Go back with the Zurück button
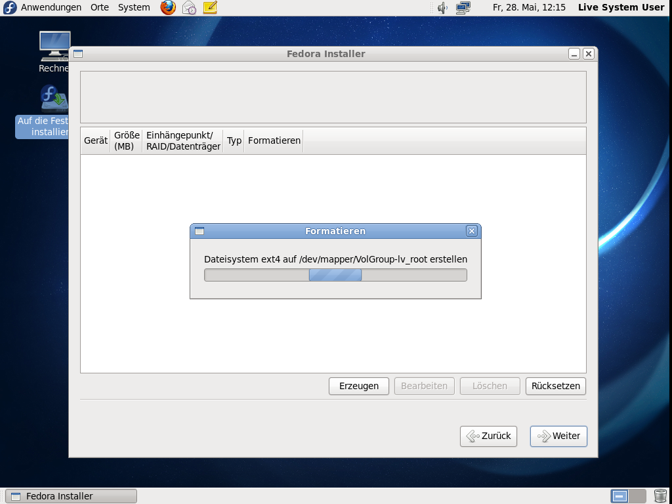Viewport: 672px width, 504px height. coord(488,436)
